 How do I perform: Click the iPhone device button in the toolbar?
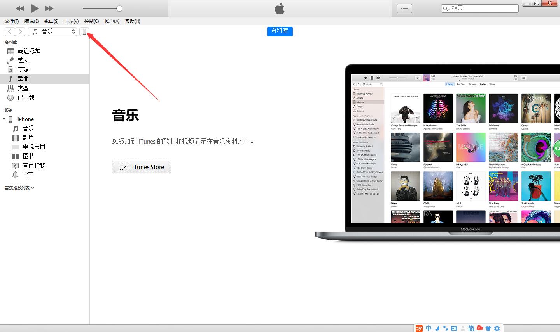pos(84,31)
